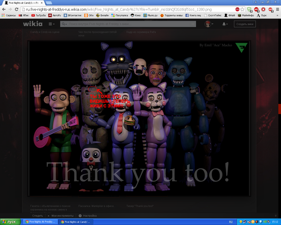Open the user avatar account dropdown

209,24
